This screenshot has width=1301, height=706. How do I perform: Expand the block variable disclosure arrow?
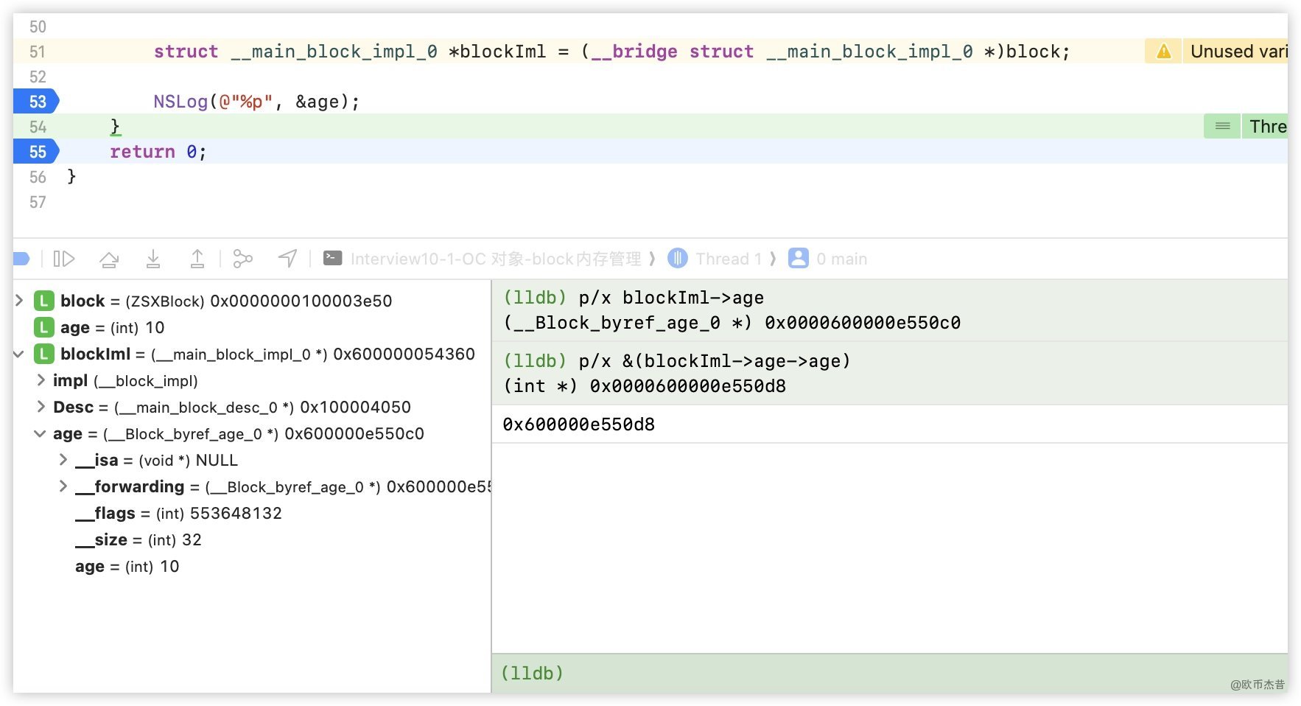[x=20, y=301]
